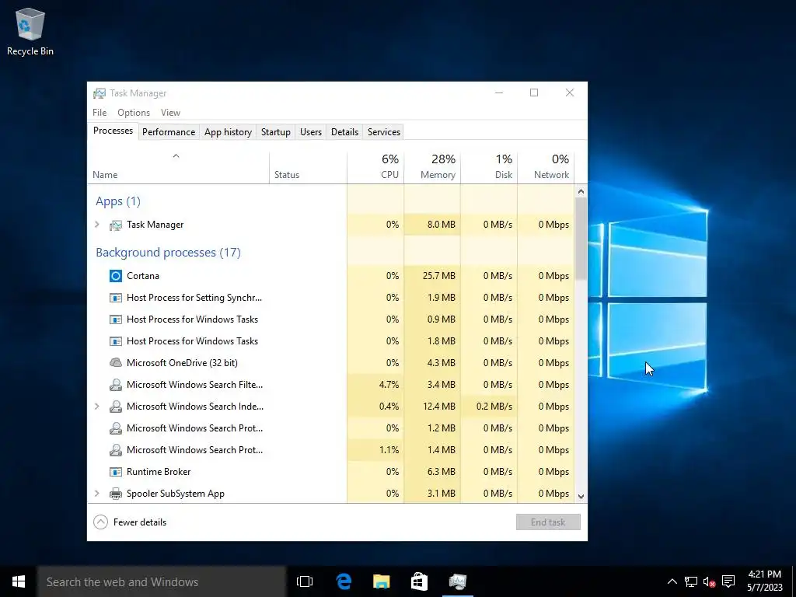
Task: Open the network status tray icon
Action: pos(690,581)
